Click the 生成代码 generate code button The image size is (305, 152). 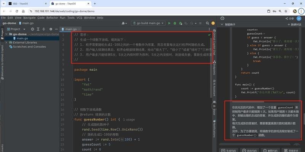click(229, 150)
